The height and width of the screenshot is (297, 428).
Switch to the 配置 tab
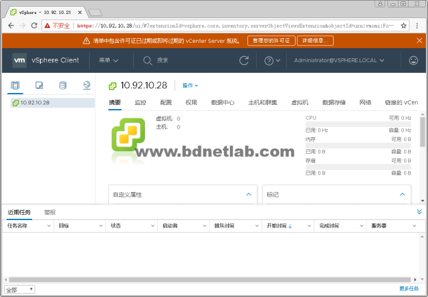point(166,102)
